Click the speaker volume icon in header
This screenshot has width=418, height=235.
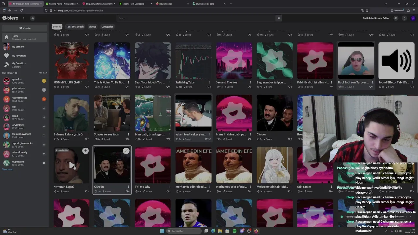click(x=396, y=18)
